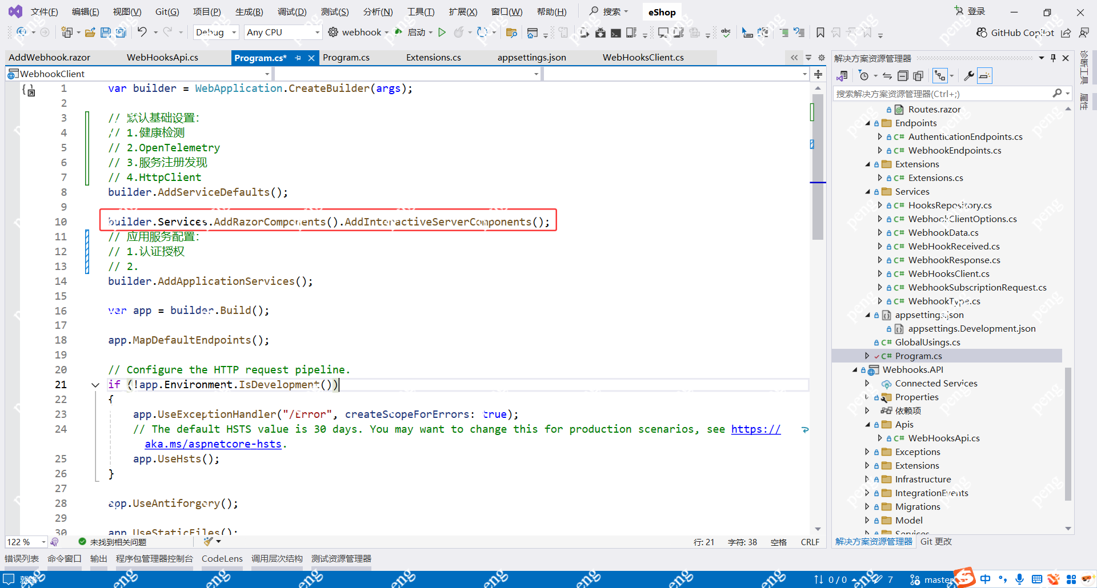Click the share icon beside GitHub Copilot
The image size is (1097, 588).
[x=1066, y=33]
